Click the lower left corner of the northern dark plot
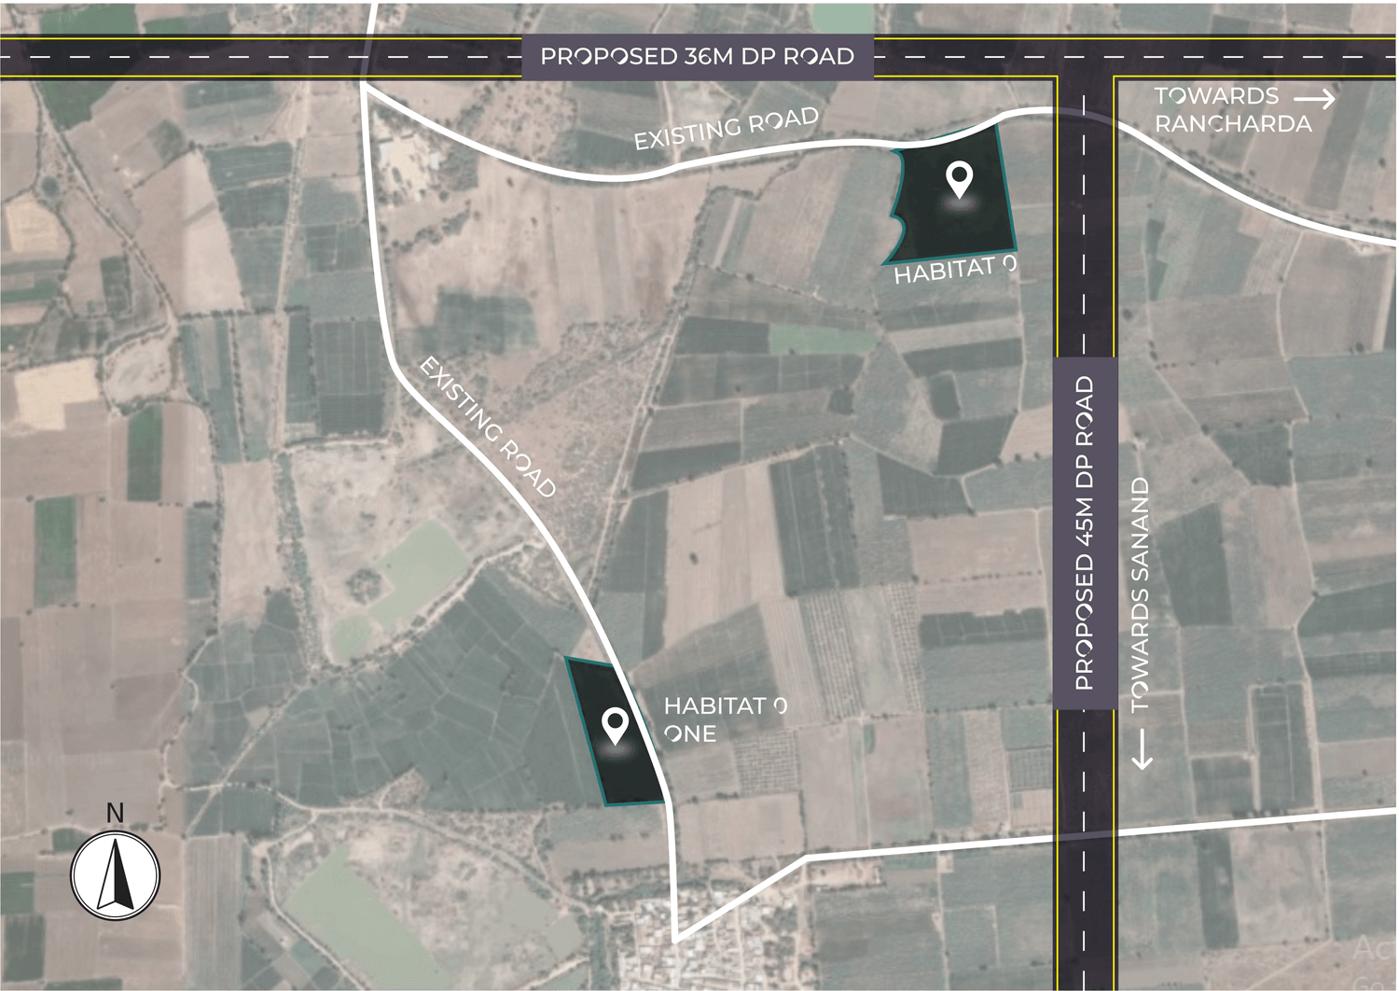 886,262
